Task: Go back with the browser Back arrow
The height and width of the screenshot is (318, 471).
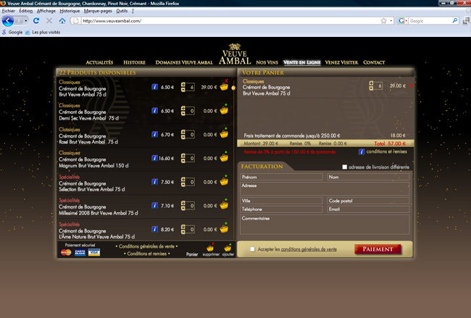Action: point(8,21)
